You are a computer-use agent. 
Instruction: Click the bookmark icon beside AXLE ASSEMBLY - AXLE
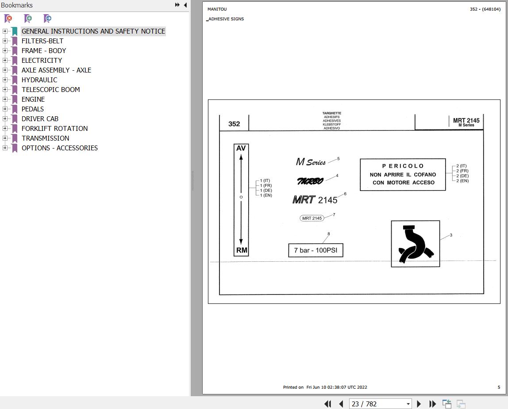pyautogui.click(x=15, y=70)
